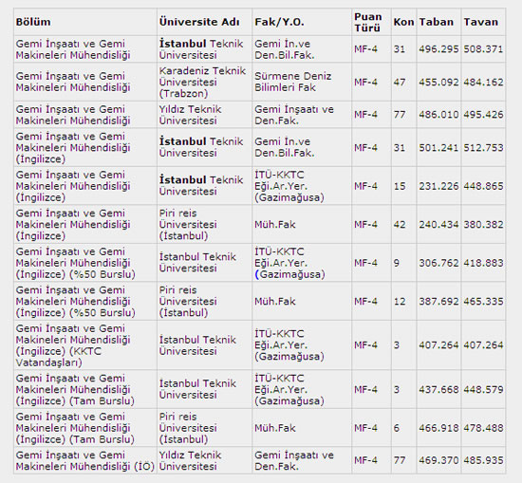Open the (İÖ) evening program department link

(x=84, y=460)
